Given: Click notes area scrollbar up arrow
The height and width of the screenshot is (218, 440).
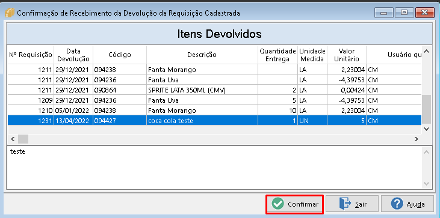Looking at the screenshot, I should [x=426, y=152].
